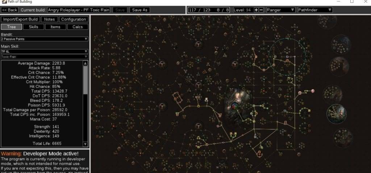Click the stats list scroll-down arrow
The height and width of the screenshot is (173, 371).
[x=86, y=144]
